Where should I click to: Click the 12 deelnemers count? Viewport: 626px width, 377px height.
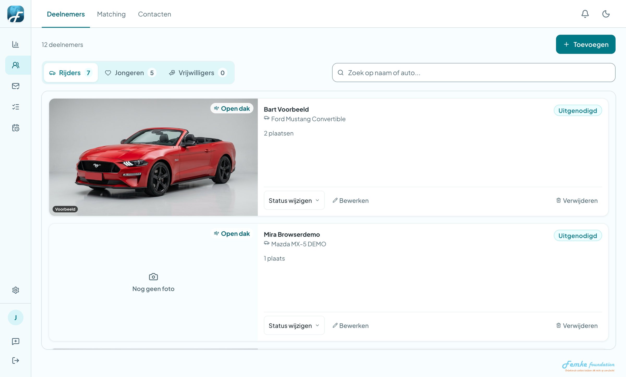tap(62, 45)
